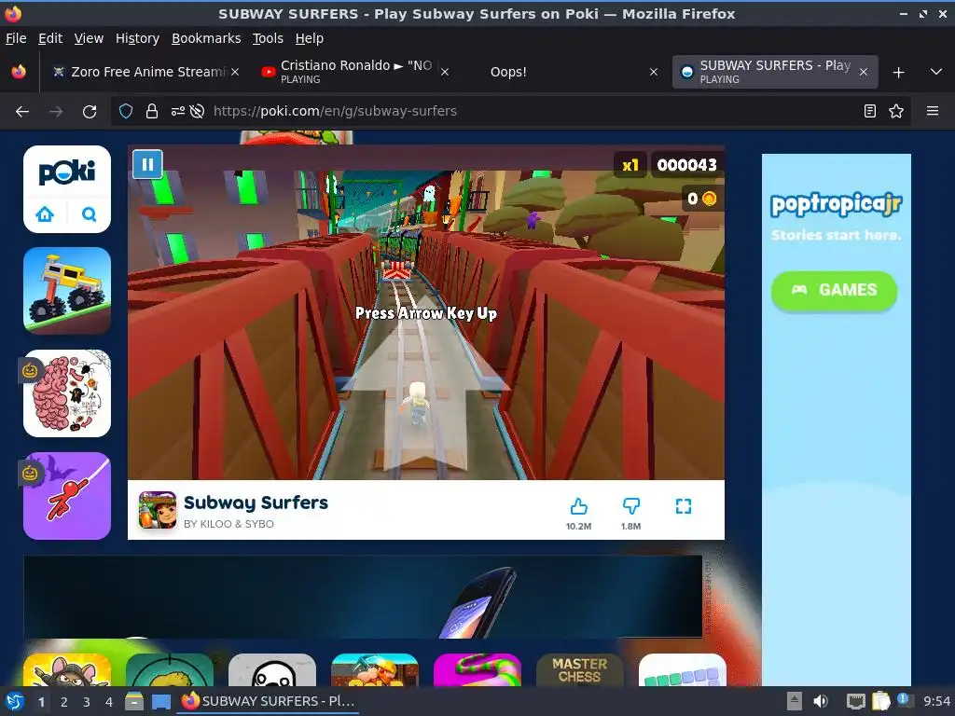View site security padlock info
This screenshot has width=955, height=716.
point(152,111)
